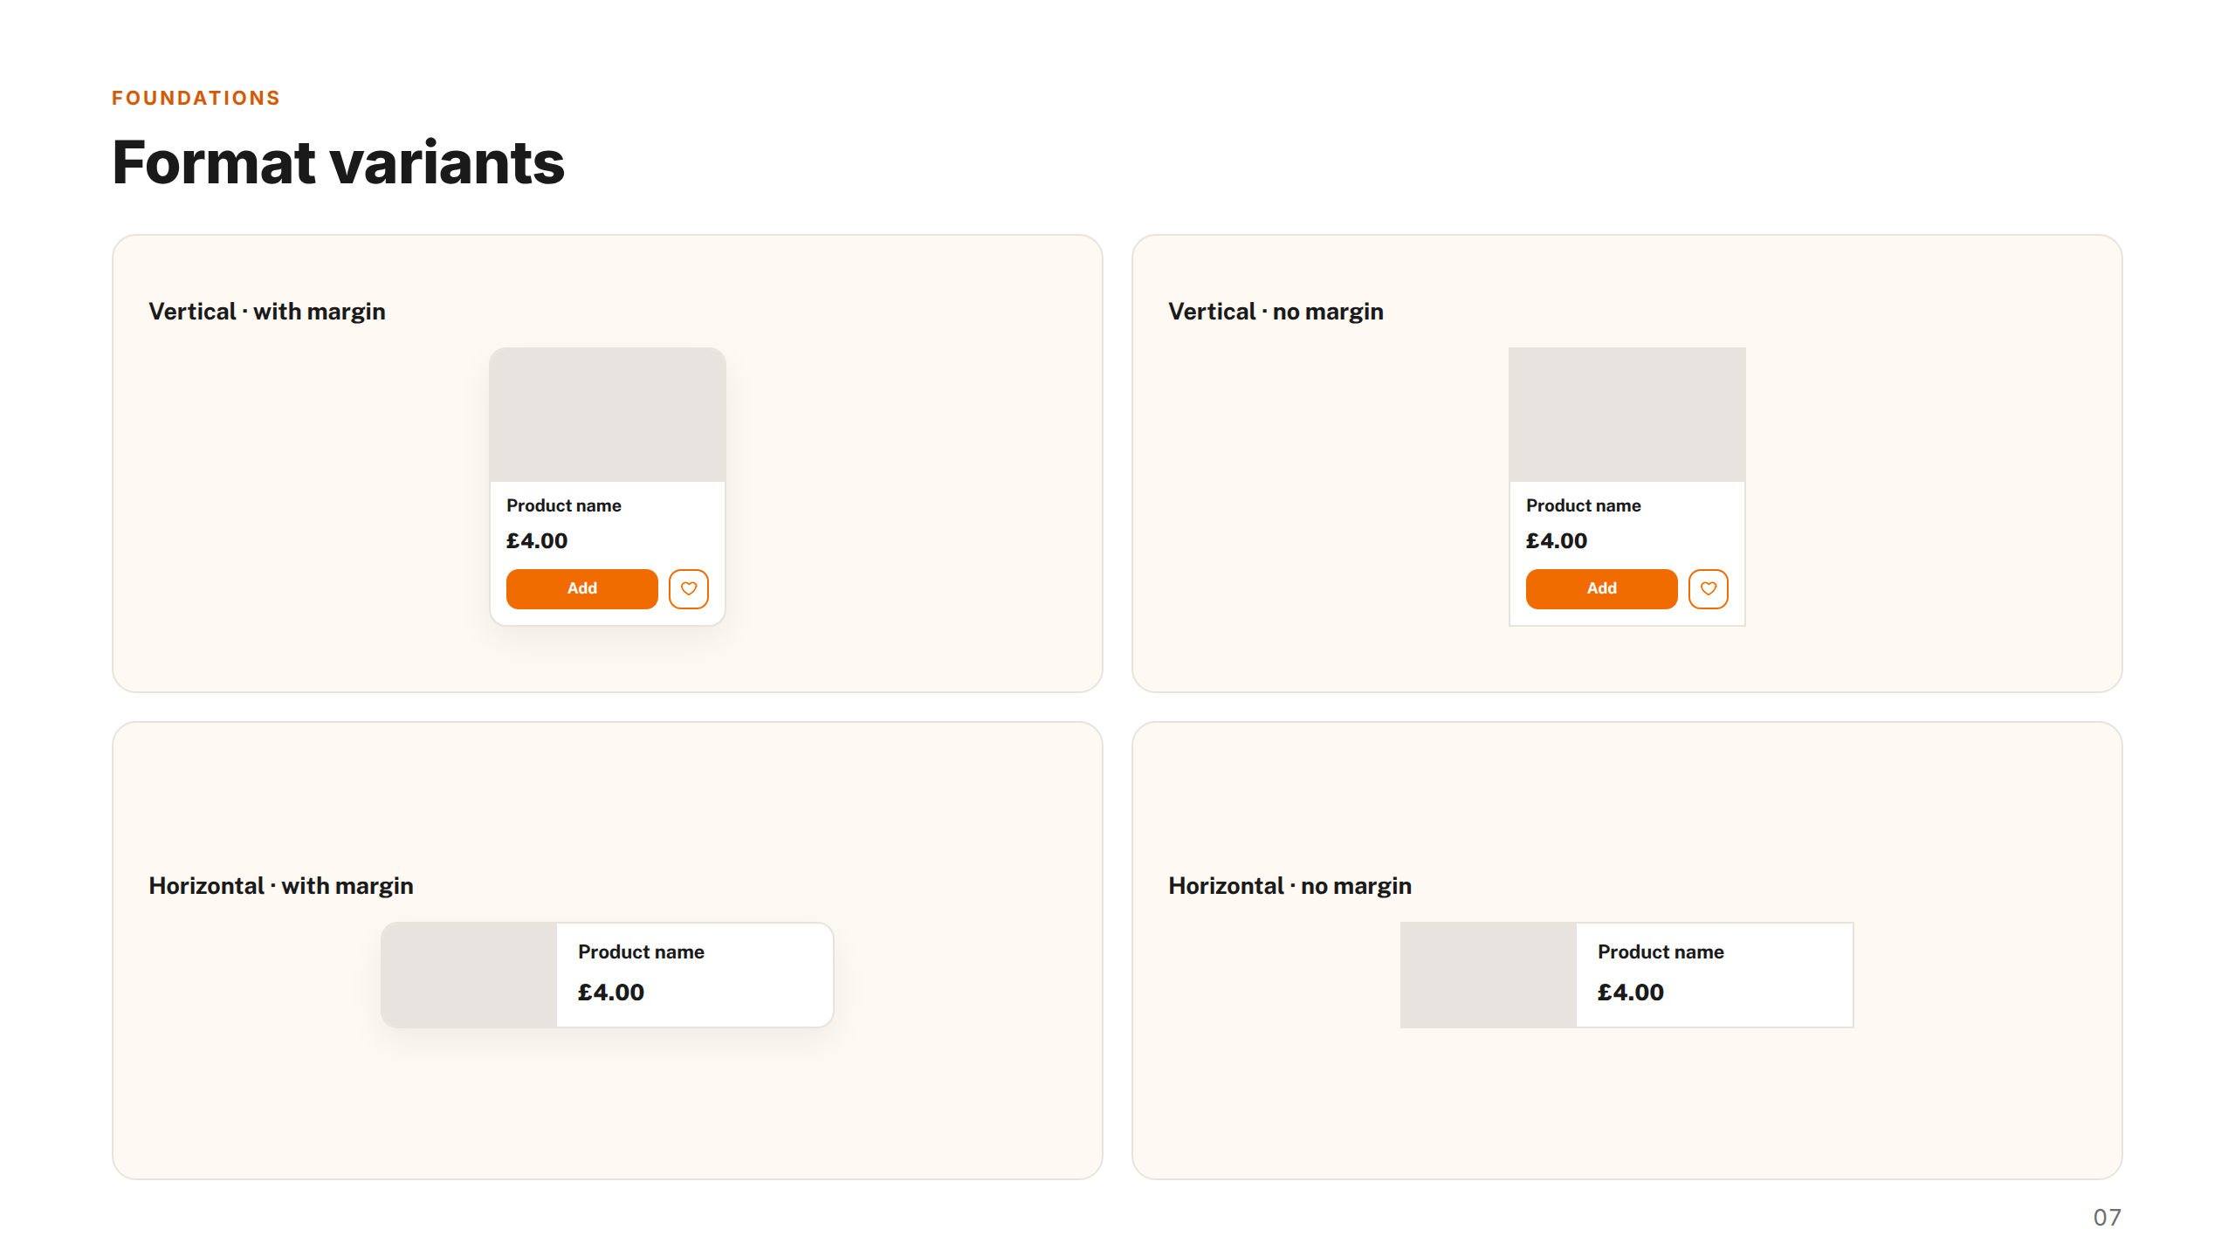Click Product name in vertical with-margin card
The image size is (2235, 1257).
(x=564, y=505)
